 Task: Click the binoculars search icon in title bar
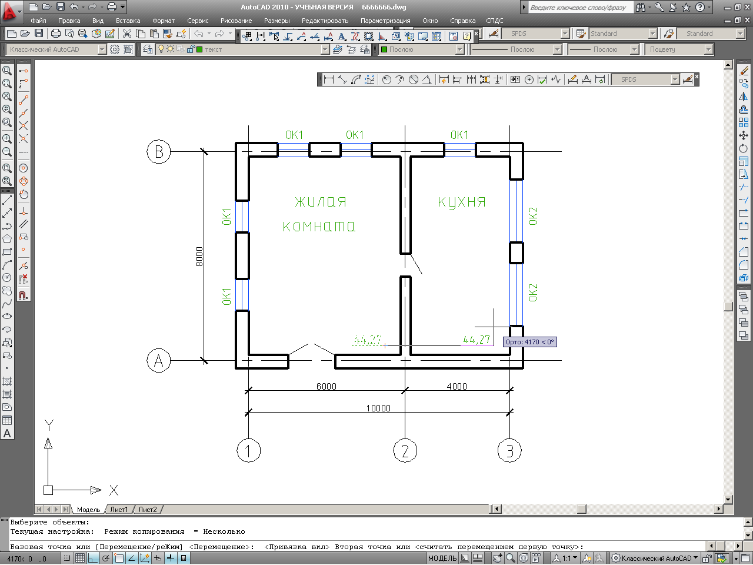click(x=641, y=7)
